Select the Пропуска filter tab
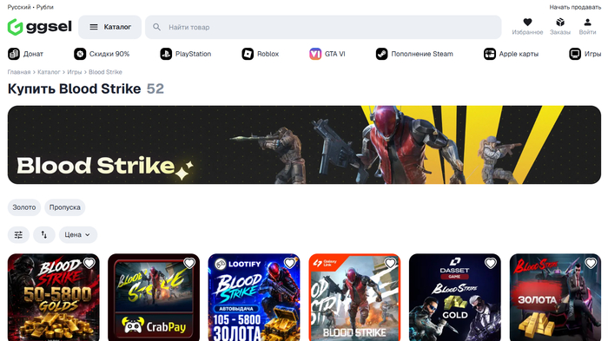The image size is (608, 341). pyautogui.click(x=65, y=207)
